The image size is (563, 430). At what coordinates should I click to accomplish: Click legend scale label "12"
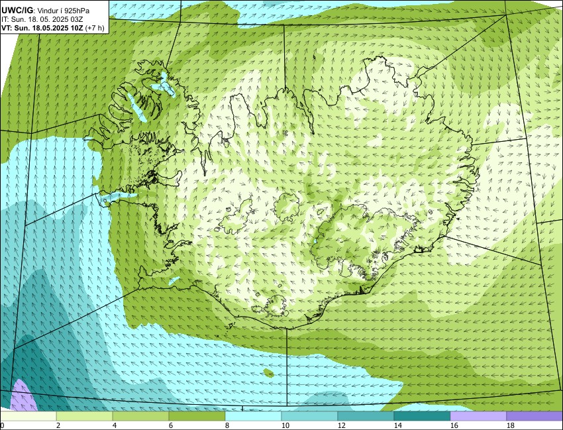tap(342, 425)
